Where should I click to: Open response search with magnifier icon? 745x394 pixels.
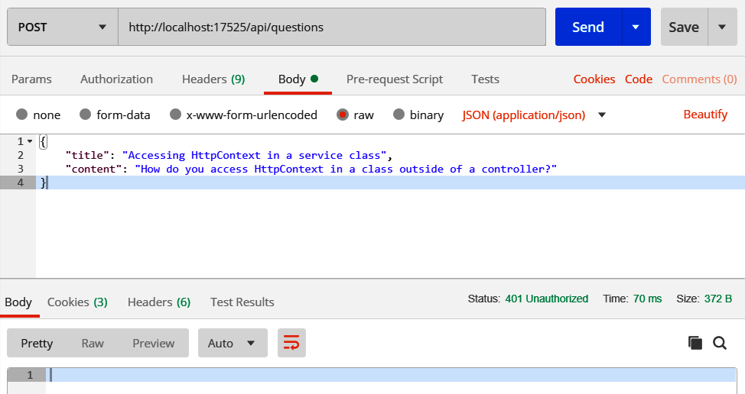(719, 343)
